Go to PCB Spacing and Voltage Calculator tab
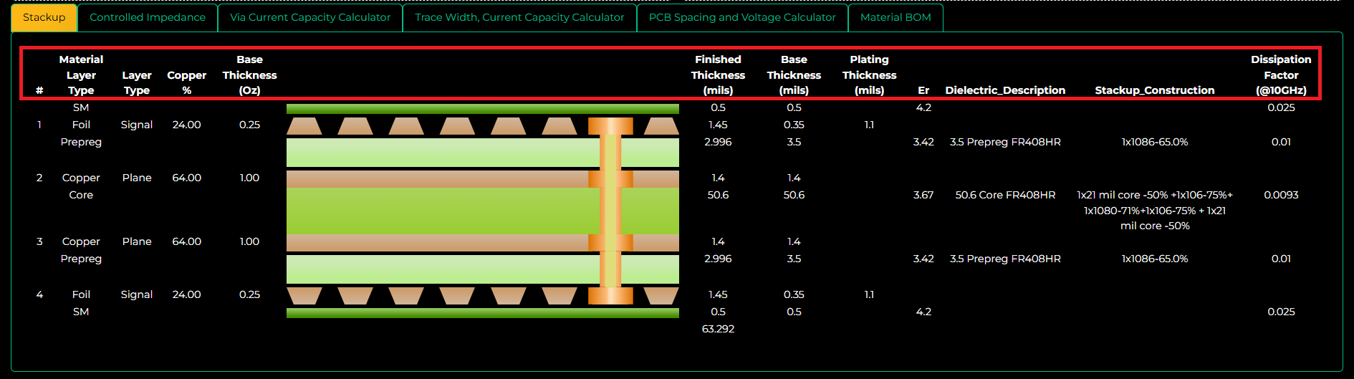This screenshot has height=379, width=1354. [742, 17]
